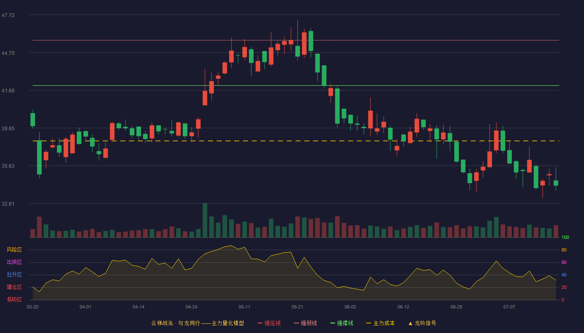Click the 风险区 zone label
This screenshot has height=333, width=584.
click(x=14, y=250)
